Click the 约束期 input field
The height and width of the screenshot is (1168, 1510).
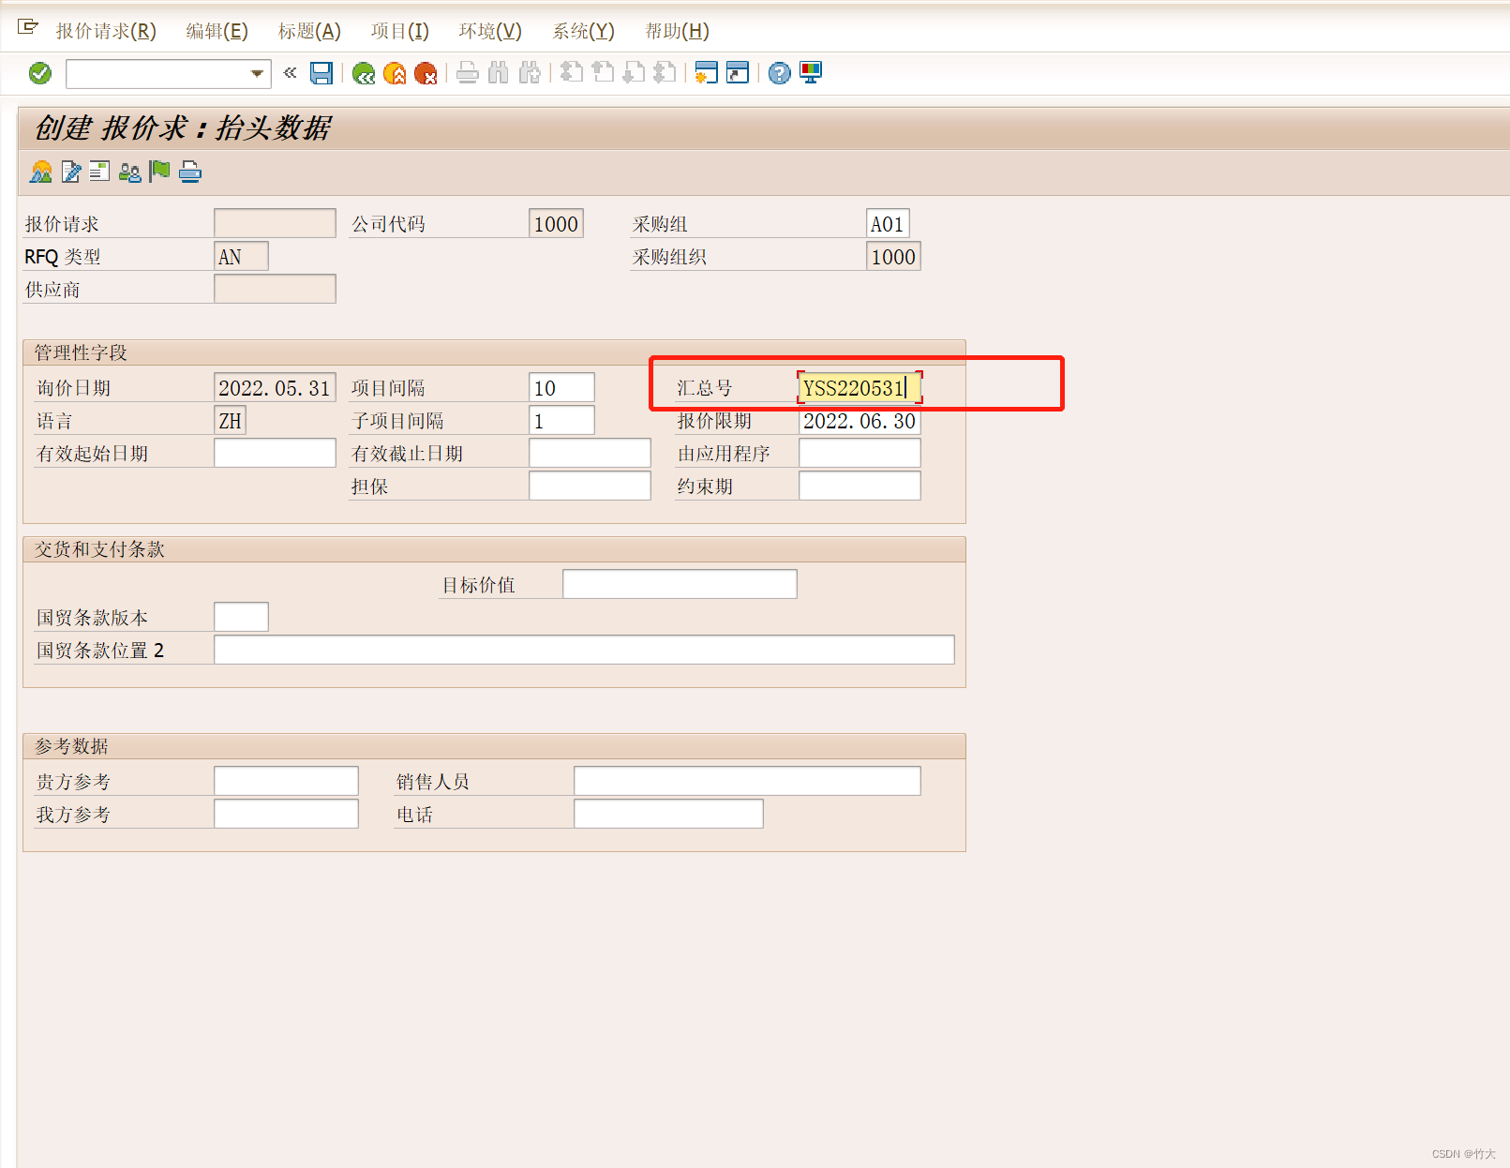click(860, 486)
